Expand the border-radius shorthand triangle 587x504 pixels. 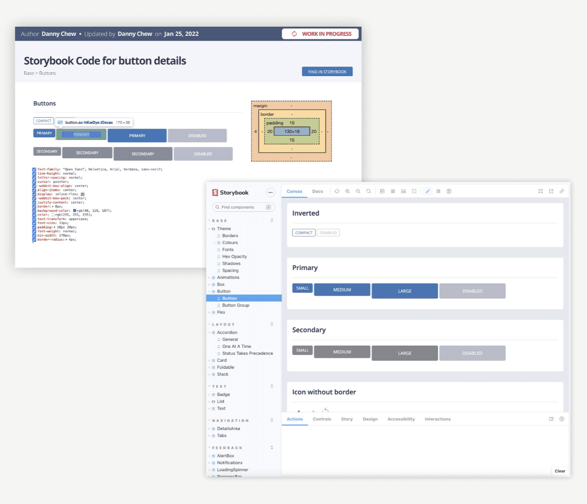66,240
